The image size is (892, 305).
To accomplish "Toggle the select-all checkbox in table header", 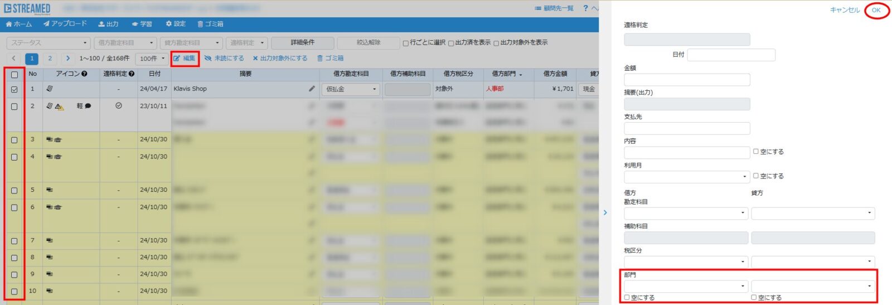I will [x=14, y=74].
